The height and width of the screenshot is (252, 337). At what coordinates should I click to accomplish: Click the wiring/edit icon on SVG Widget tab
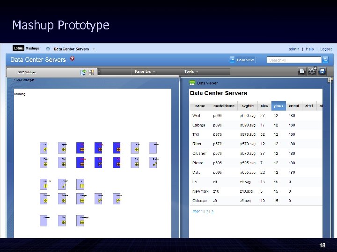click(91, 72)
